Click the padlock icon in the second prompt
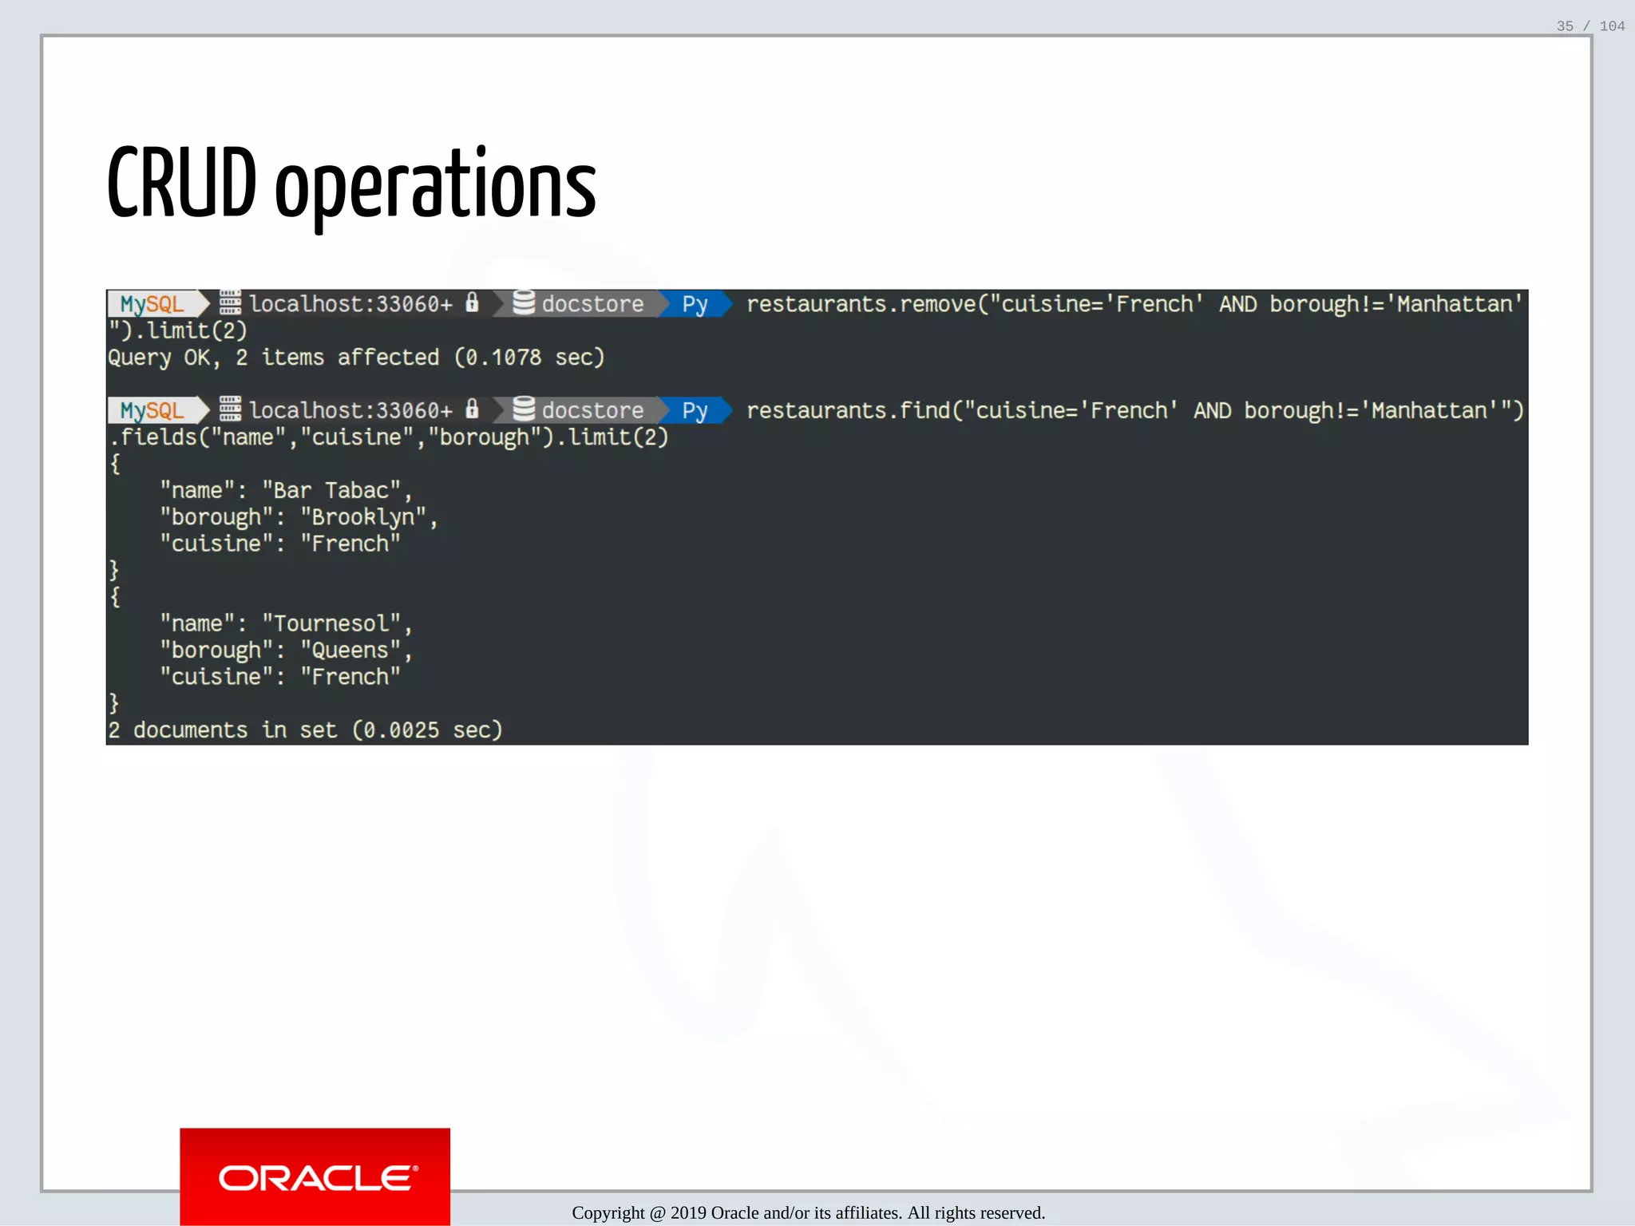Image resolution: width=1635 pixels, height=1226 pixels. tap(472, 409)
